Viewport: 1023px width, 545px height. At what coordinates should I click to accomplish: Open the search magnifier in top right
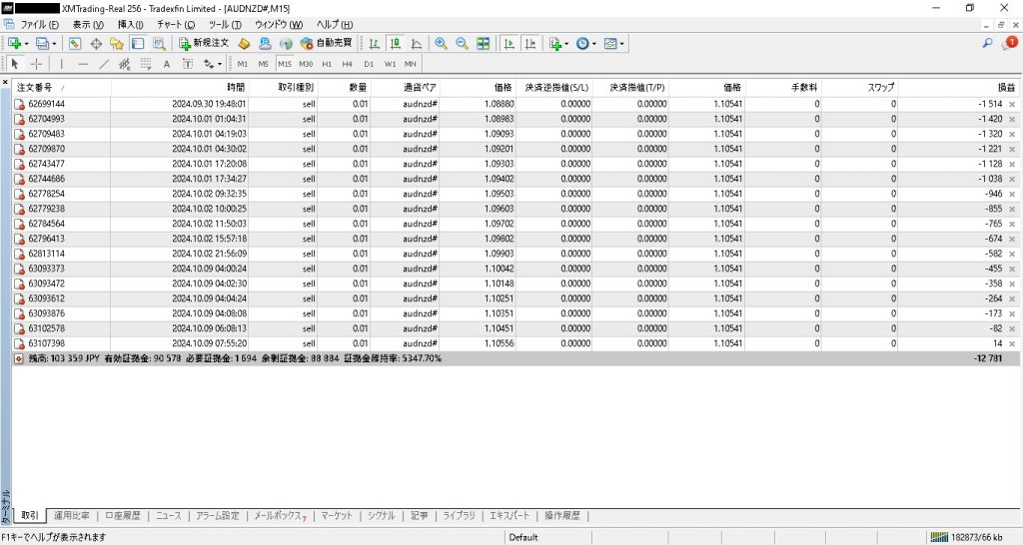coord(987,43)
